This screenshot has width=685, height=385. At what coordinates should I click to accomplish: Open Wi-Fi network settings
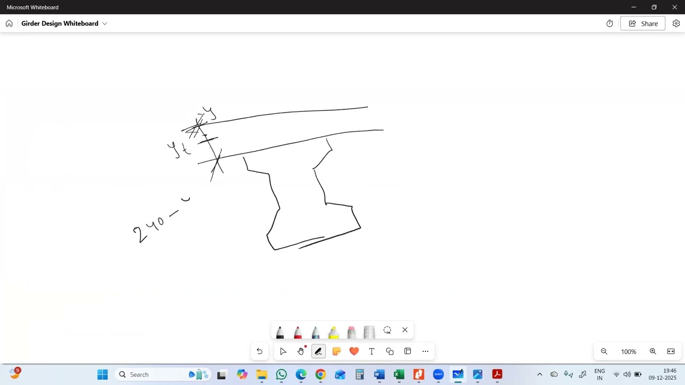tap(616, 374)
